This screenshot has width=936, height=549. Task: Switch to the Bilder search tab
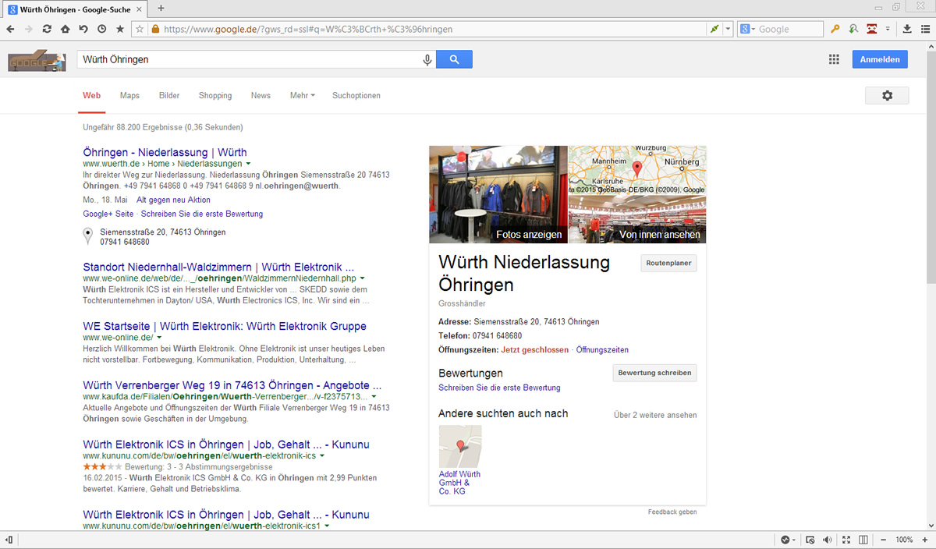pos(169,95)
